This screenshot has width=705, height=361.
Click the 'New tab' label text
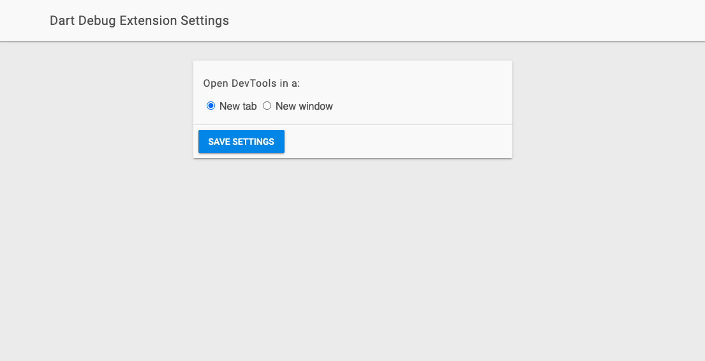click(238, 106)
